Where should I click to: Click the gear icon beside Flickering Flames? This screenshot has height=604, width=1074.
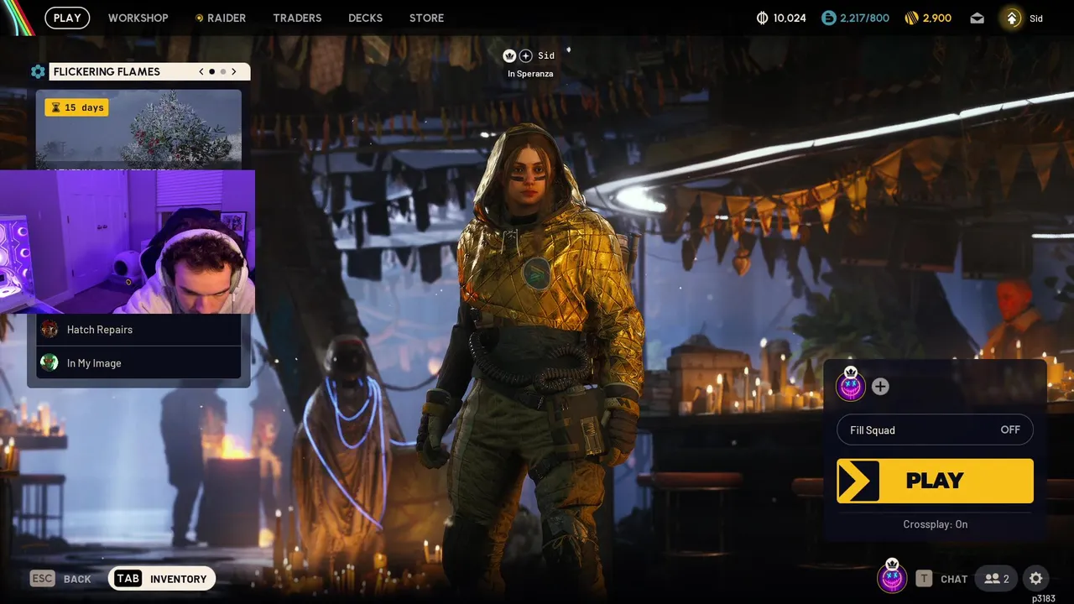click(x=38, y=71)
